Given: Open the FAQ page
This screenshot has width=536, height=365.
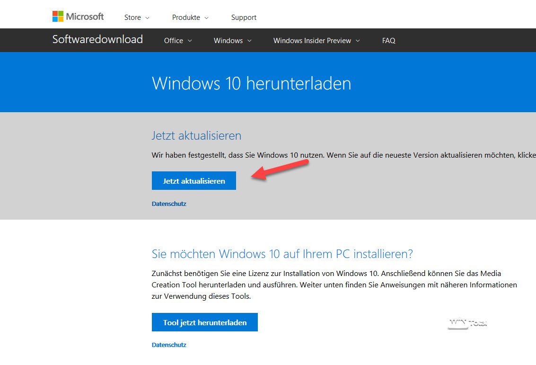Looking at the screenshot, I should (x=389, y=40).
